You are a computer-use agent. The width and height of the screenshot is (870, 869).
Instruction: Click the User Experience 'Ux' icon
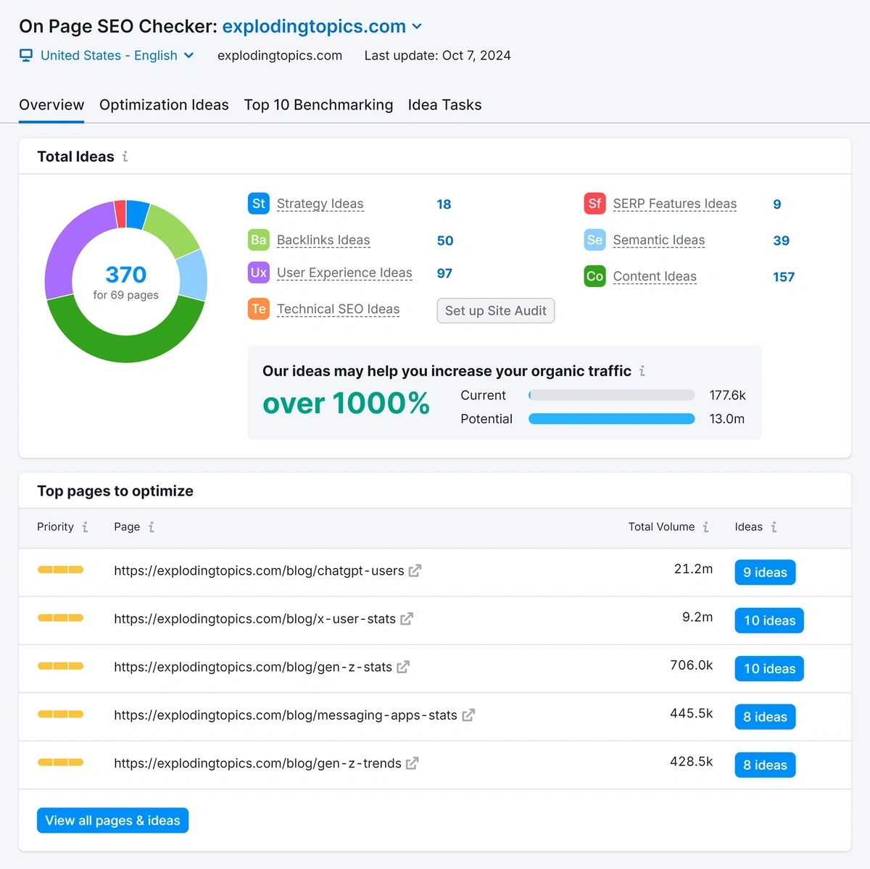click(259, 273)
